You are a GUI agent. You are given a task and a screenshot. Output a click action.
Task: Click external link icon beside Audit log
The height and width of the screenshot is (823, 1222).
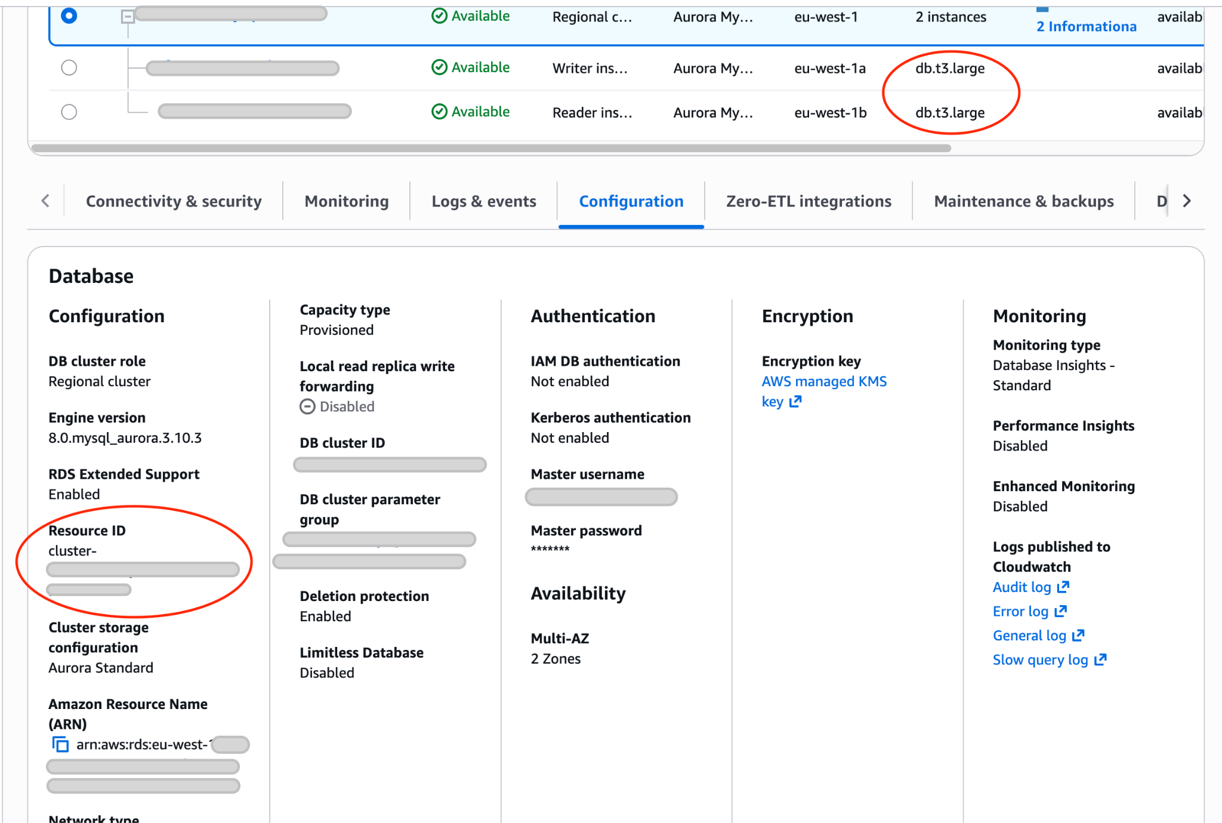coord(1063,587)
